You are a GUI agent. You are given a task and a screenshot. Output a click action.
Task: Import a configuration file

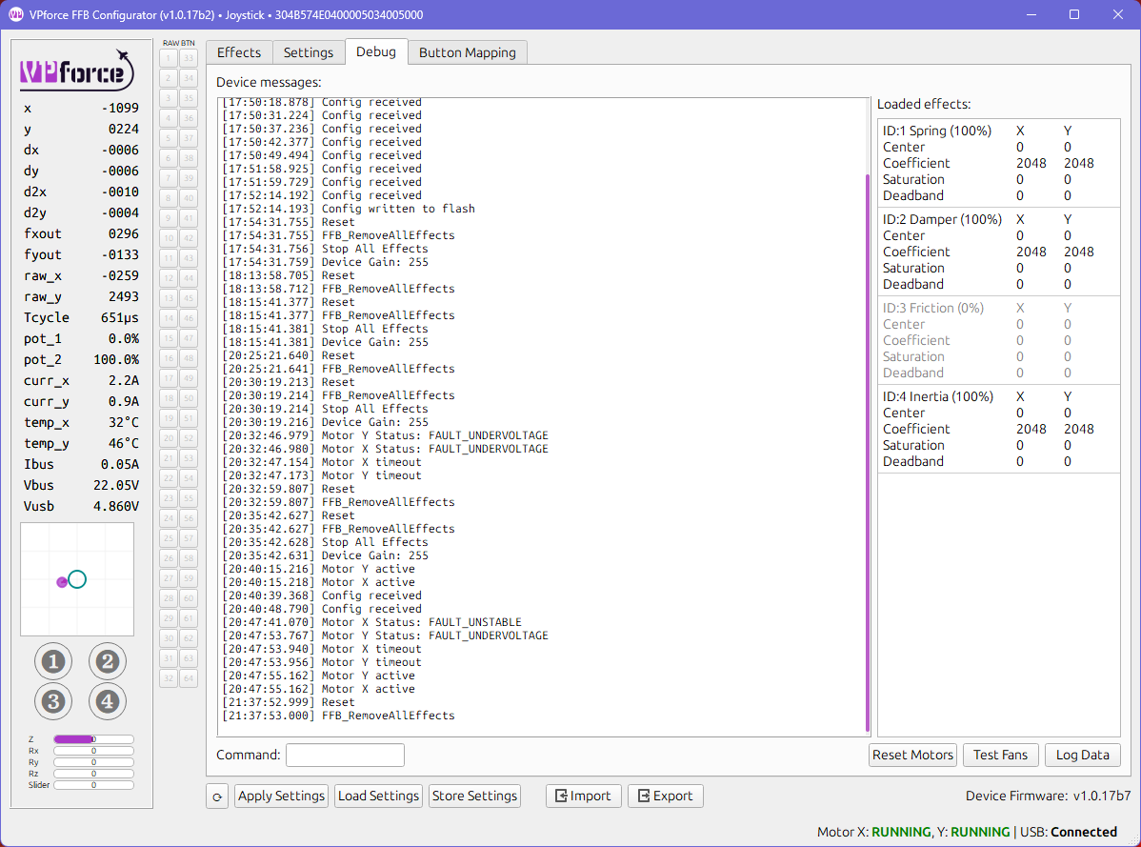584,797
